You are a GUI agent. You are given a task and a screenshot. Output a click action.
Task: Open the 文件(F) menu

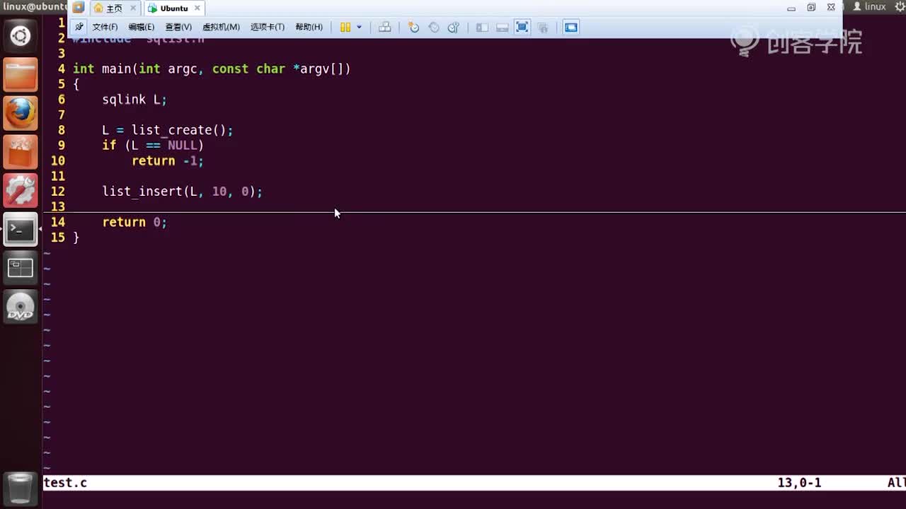point(105,27)
